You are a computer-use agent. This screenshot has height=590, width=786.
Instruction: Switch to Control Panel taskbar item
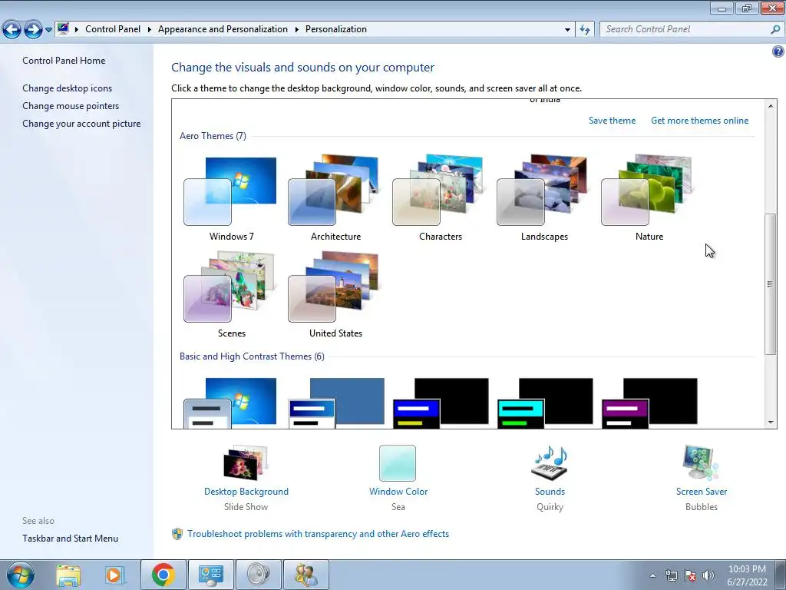pyautogui.click(x=210, y=575)
